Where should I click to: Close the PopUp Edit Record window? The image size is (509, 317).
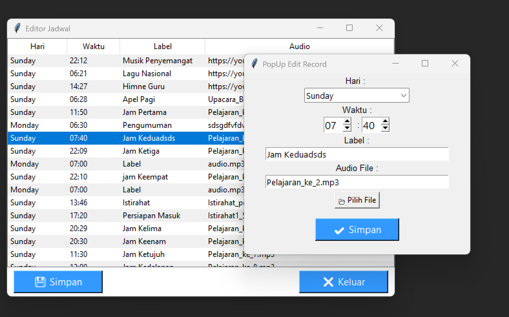point(455,64)
